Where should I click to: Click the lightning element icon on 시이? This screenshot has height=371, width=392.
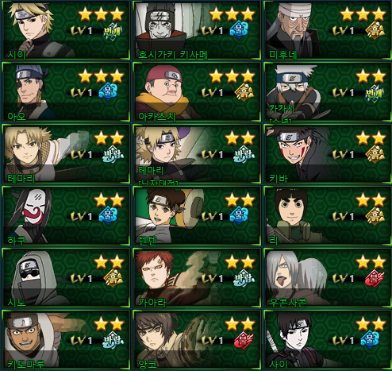click(x=113, y=32)
